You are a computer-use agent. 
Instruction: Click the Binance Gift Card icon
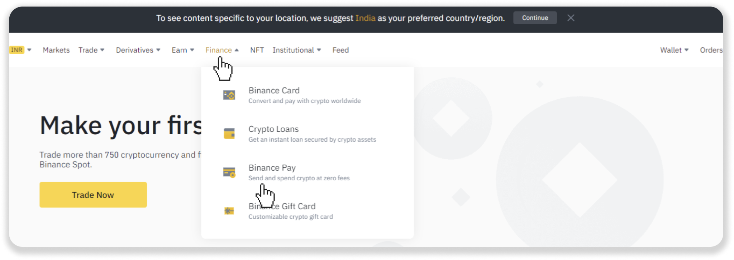229,211
